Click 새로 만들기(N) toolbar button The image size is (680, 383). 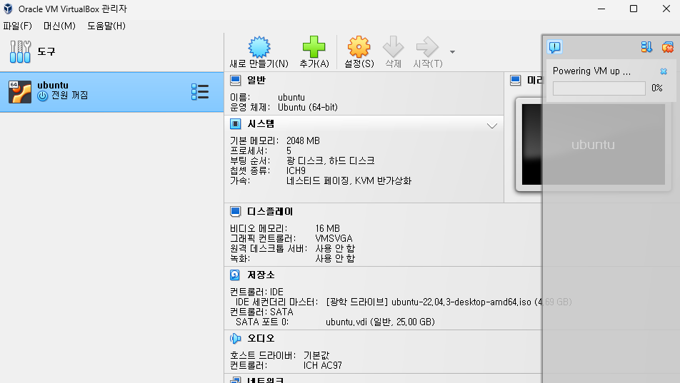(x=259, y=52)
